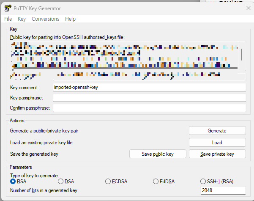254x201 pixels.
Task: Focus the Key passphrase field
Action: [150, 98]
